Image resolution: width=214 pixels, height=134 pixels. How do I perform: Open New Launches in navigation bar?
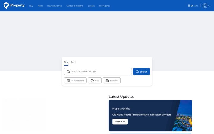(54, 6)
